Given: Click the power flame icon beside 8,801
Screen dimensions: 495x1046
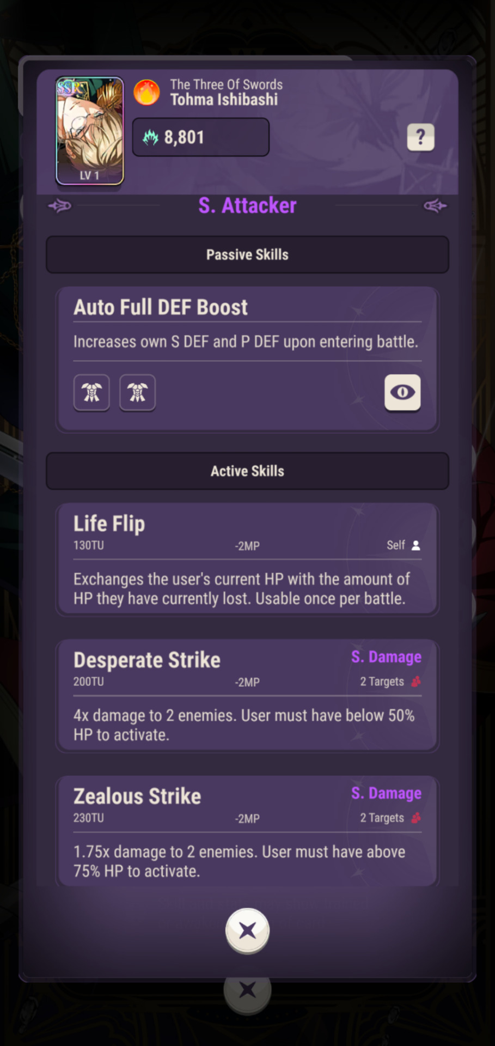Looking at the screenshot, I should 150,137.
